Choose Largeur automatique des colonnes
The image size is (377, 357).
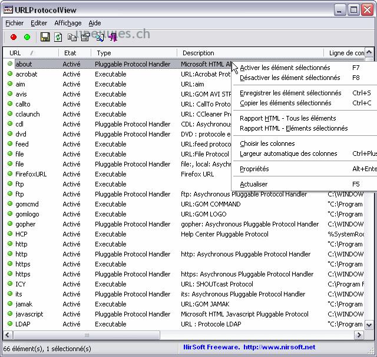[x=304, y=154]
